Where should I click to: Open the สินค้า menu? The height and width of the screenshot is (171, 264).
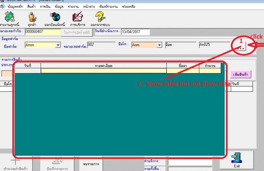(31, 6)
